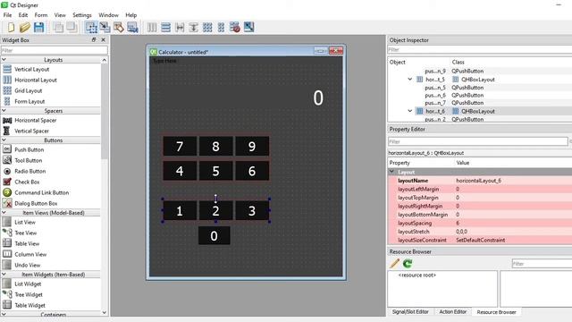This screenshot has width=572, height=322.
Task: Pick the Radio Button widget
Action: tap(29, 171)
